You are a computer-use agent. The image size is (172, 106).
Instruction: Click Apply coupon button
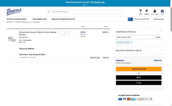(158, 37)
